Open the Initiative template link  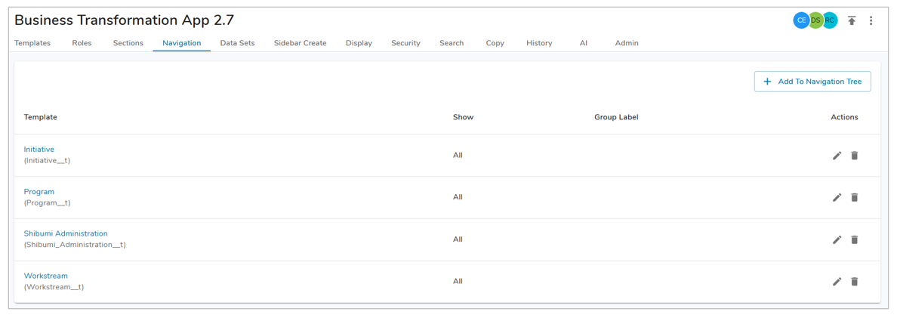(39, 150)
